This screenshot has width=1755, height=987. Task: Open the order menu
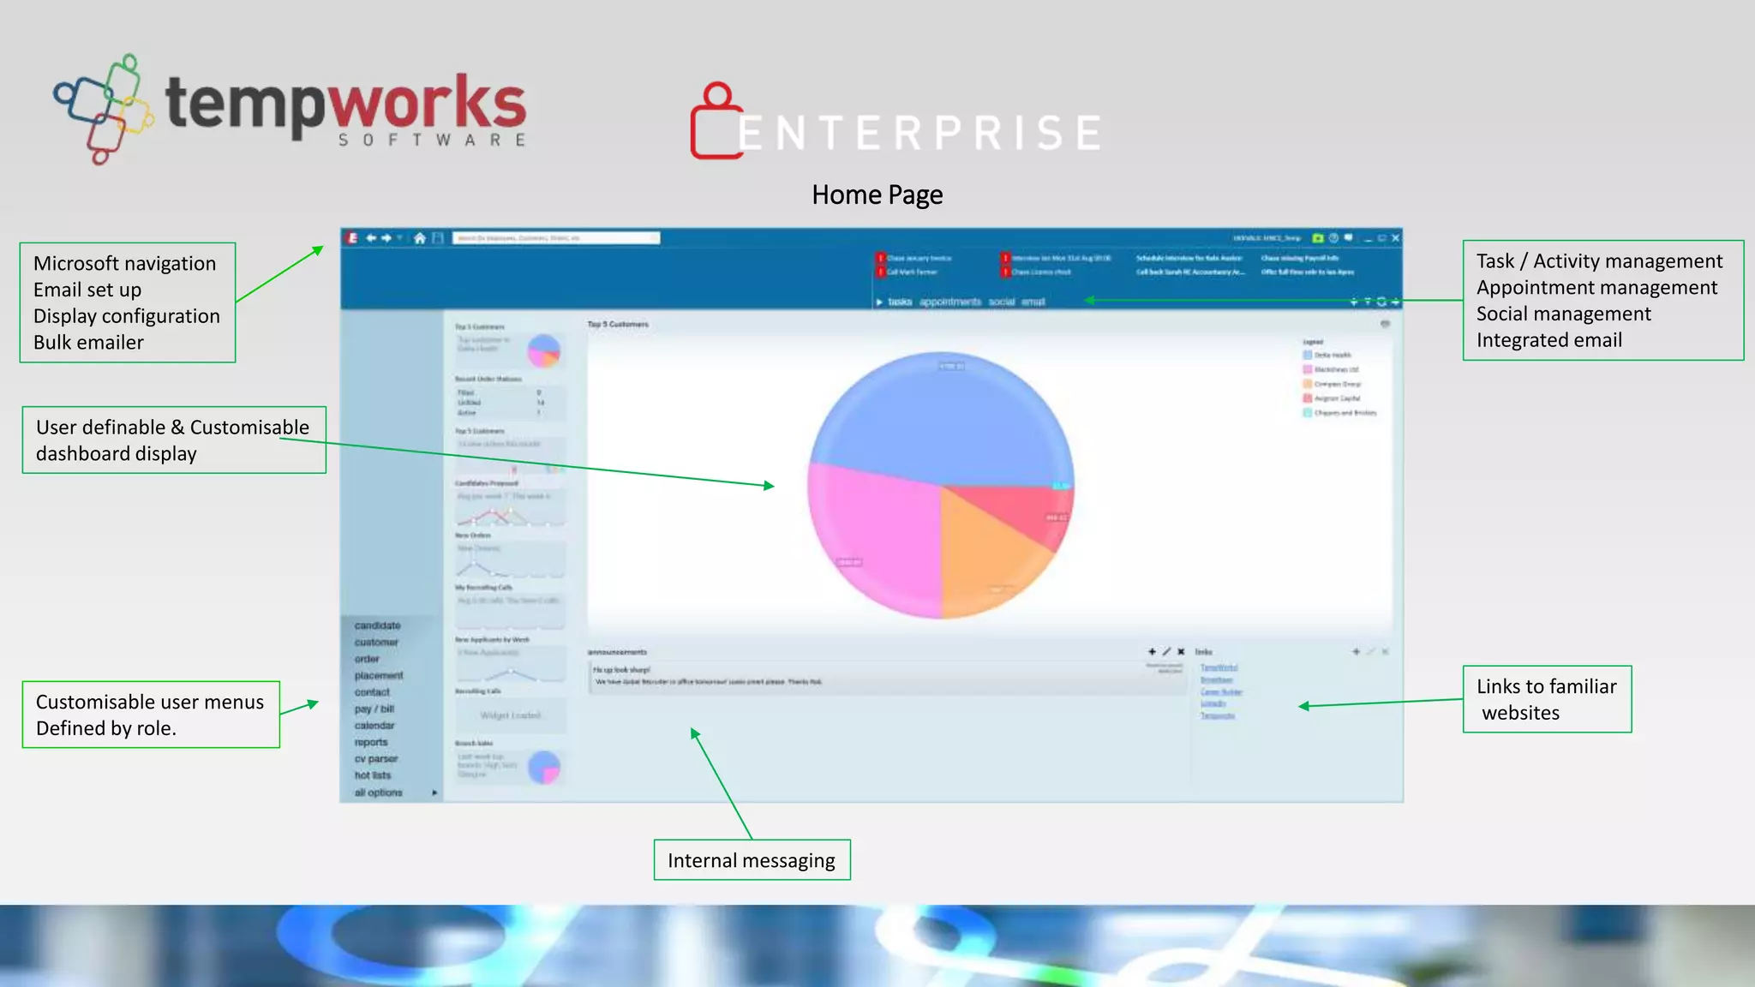(x=367, y=659)
